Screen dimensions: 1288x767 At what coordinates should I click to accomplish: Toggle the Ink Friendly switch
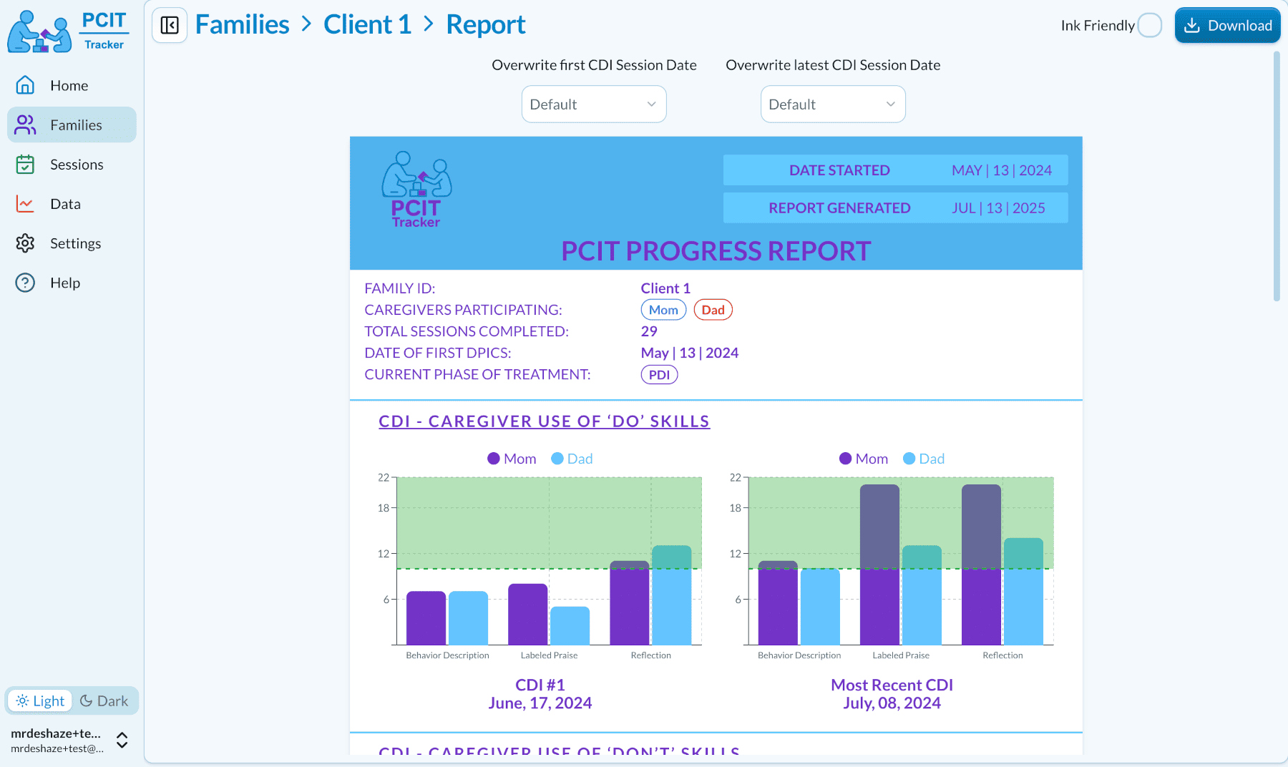coord(1149,26)
